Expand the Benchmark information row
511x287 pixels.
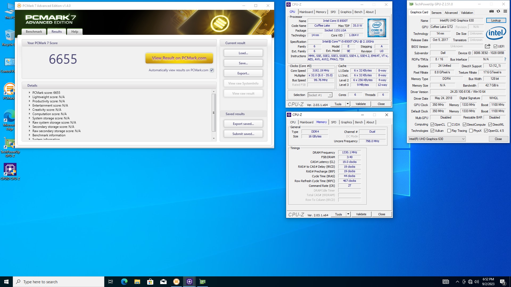[30, 135]
